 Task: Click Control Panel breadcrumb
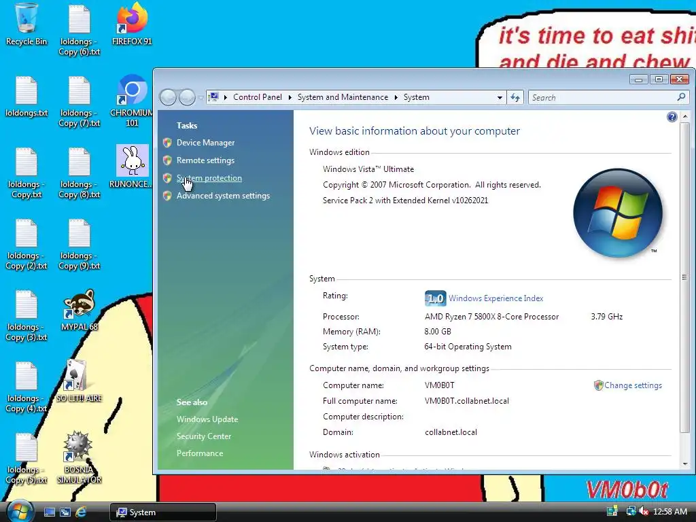tap(258, 97)
